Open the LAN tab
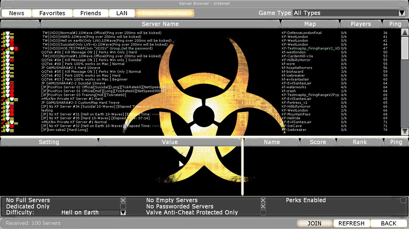409x229 pixels. click(x=122, y=13)
